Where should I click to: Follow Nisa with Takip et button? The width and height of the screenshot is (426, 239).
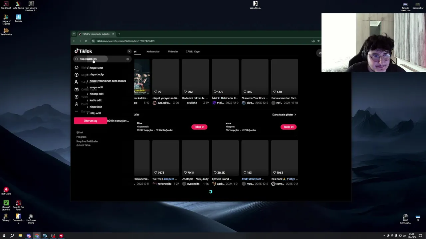(x=199, y=127)
